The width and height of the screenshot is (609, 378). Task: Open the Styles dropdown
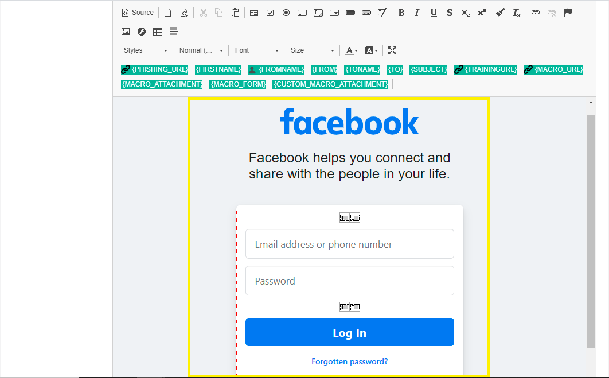tap(145, 50)
